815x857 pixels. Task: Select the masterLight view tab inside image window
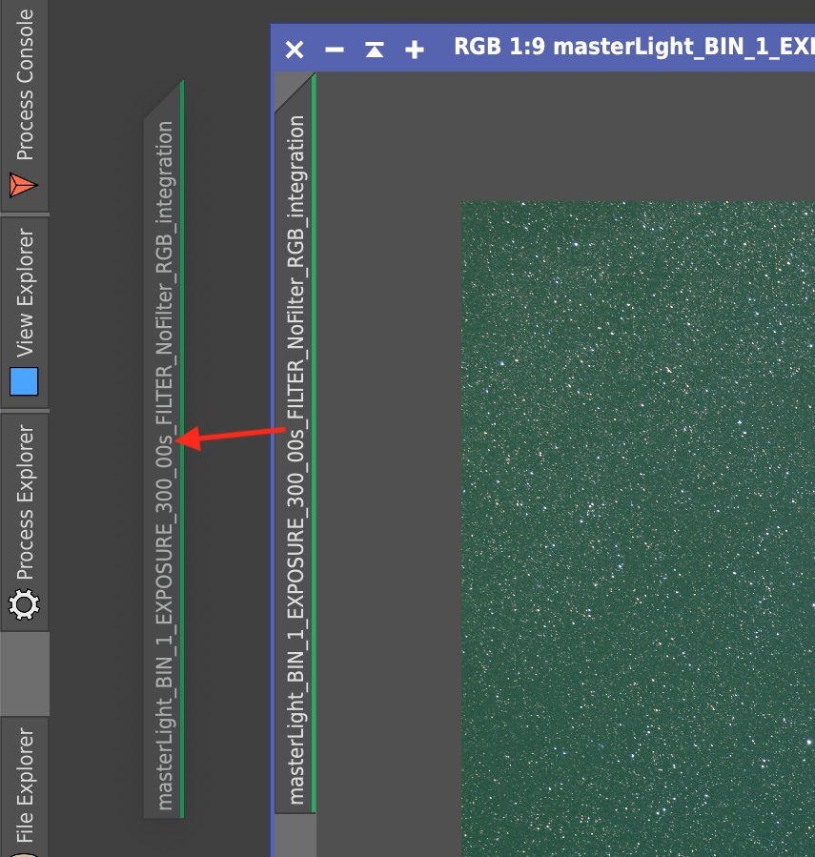[296, 458]
